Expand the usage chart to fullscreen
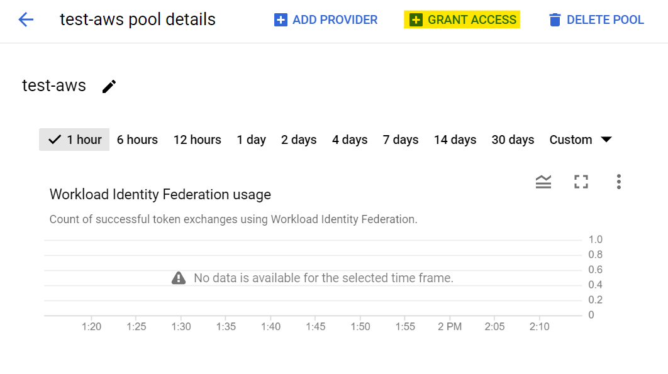 click(581, 182)
